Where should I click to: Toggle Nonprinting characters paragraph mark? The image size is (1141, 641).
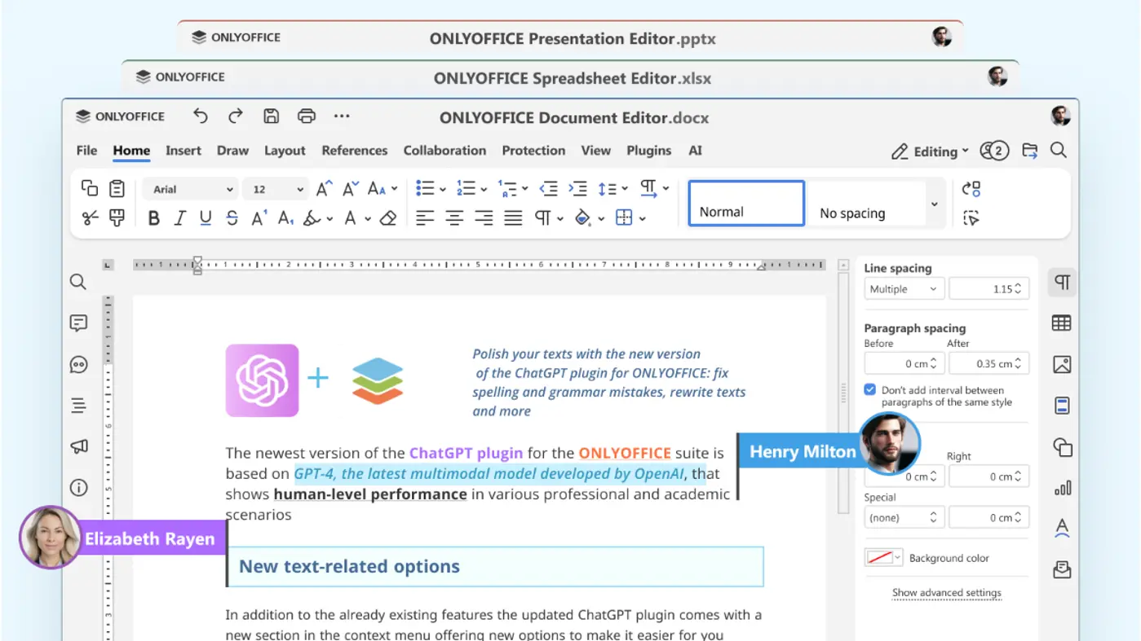point(542,218)
